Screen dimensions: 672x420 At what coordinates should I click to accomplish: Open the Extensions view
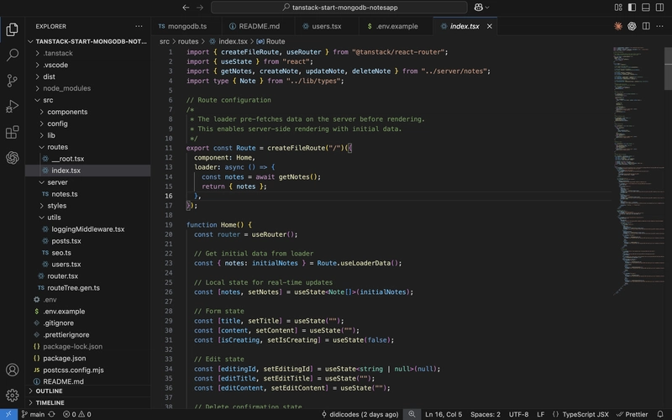pyautogui.click(x=12, y=132)
